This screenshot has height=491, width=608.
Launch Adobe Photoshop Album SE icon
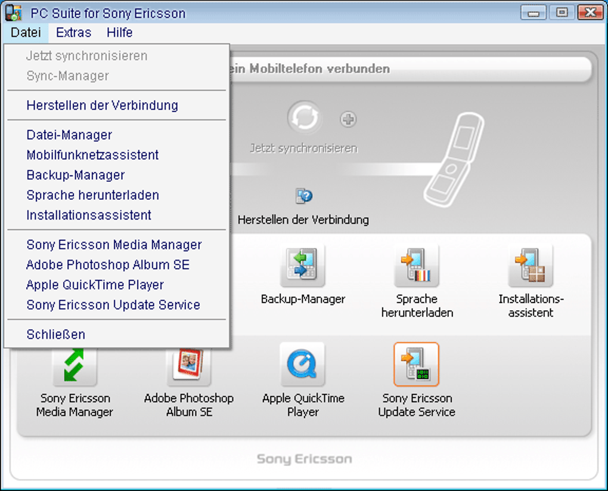[x=188, y=366]
